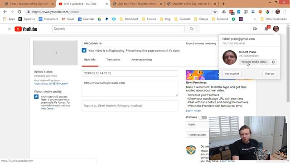Open the notifications bell
This screenshot has width=290, height=163.
(266, 29)
